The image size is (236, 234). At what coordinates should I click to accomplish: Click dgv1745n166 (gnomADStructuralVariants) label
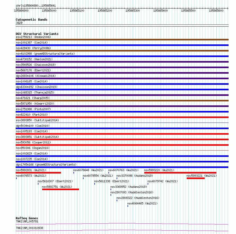click(x=46, y=165)
